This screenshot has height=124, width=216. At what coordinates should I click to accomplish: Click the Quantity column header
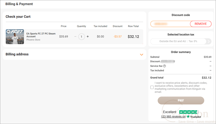coord(81,26)
